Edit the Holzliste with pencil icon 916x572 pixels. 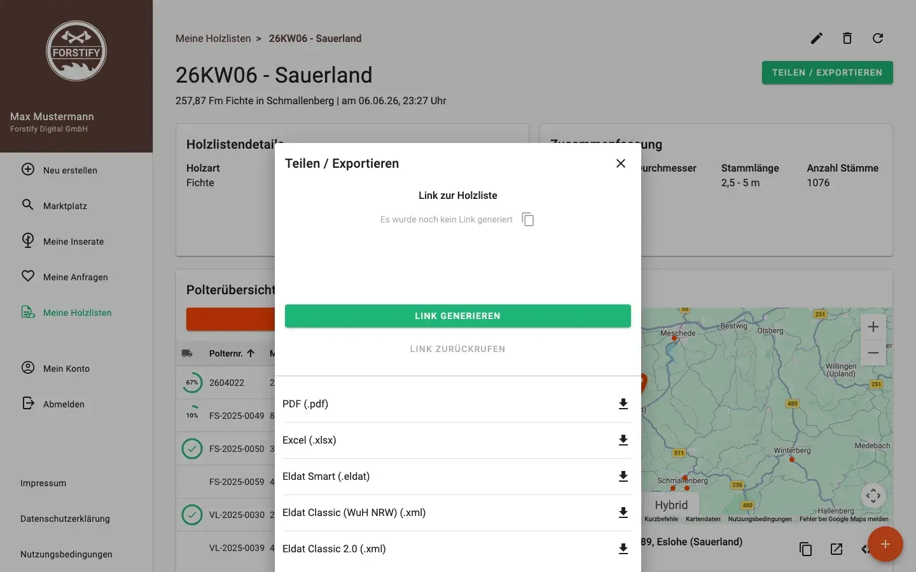817,38
